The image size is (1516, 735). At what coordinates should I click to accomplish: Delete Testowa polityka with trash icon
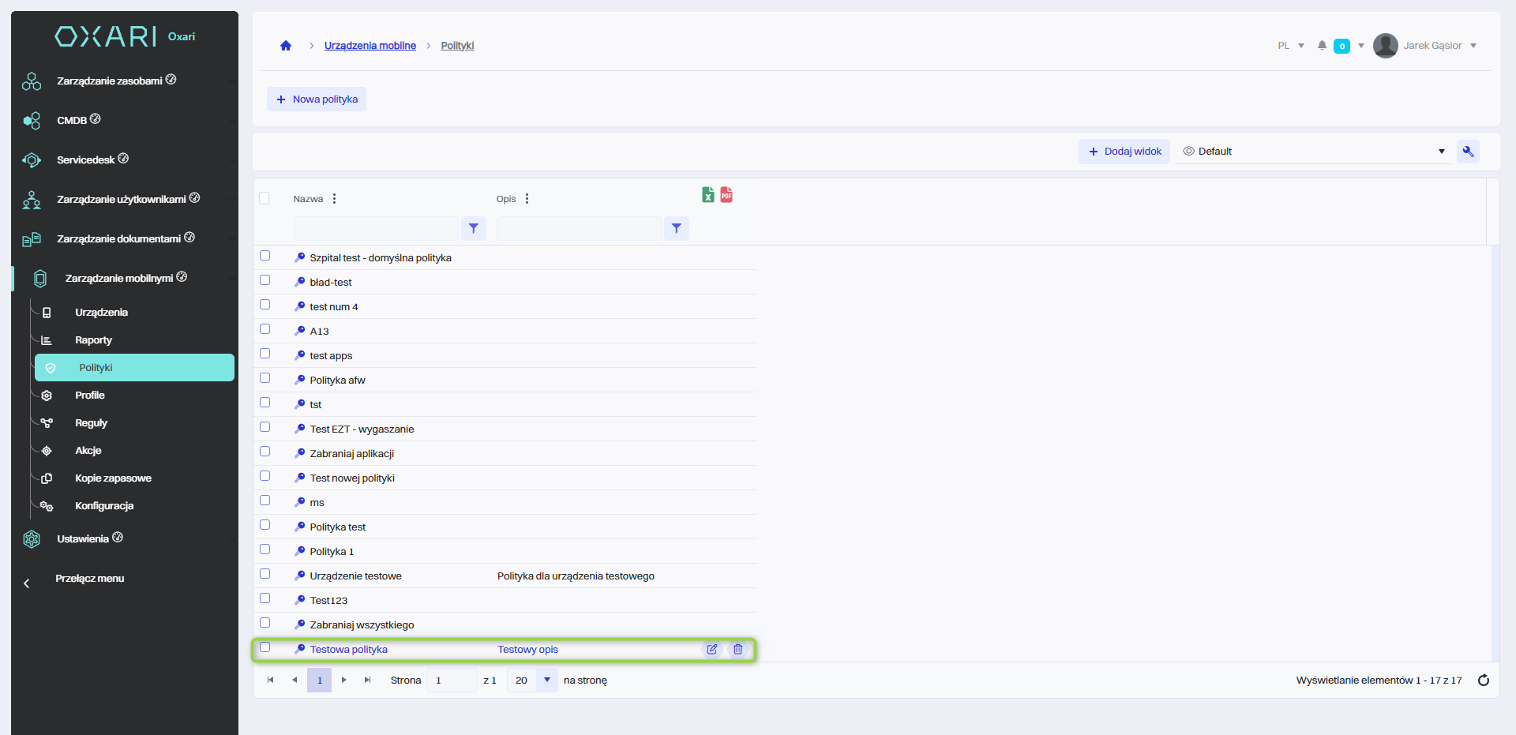click(x=737, y=649)
